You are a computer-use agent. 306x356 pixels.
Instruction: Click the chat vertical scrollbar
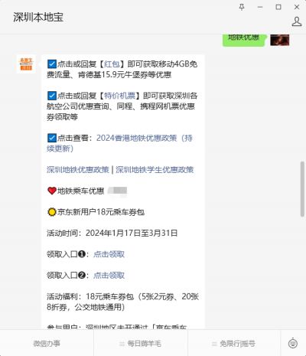coord(302,189)
